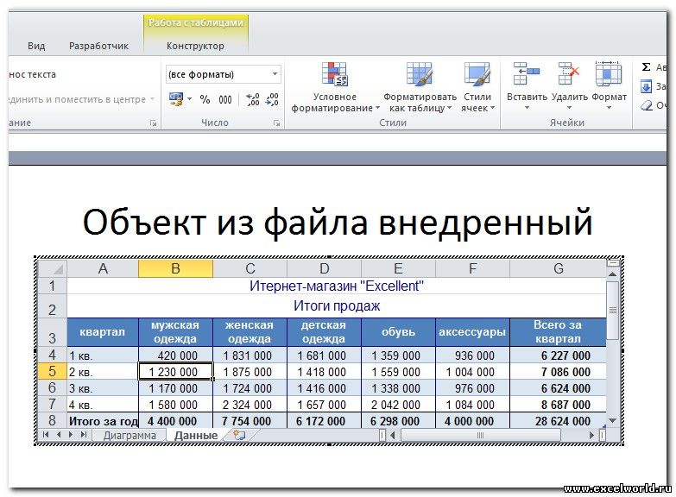The width and height of the screenshot is (676, 497).
Task: Open the Вид ribbon tab
Action: (x=36, y=46)
